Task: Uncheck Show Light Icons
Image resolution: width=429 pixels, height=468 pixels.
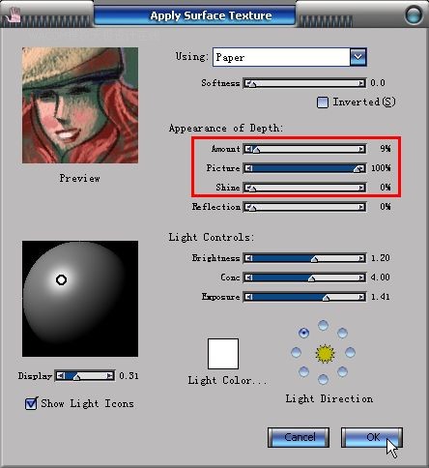Action: [31, 403]
